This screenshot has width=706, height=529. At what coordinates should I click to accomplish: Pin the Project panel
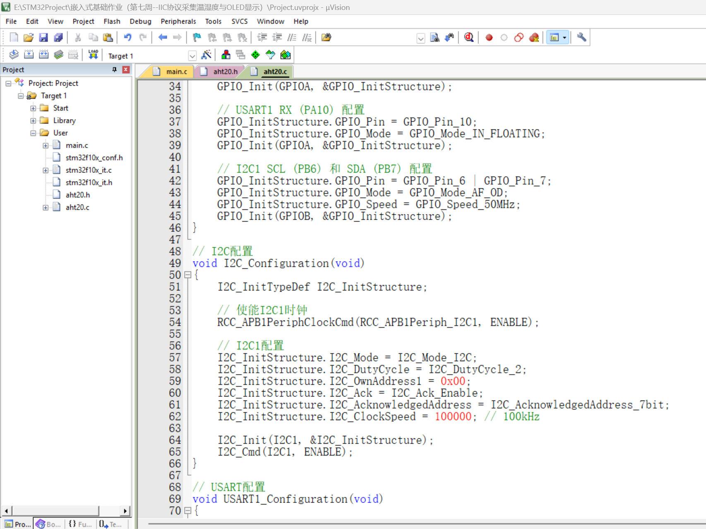[115, 69]
